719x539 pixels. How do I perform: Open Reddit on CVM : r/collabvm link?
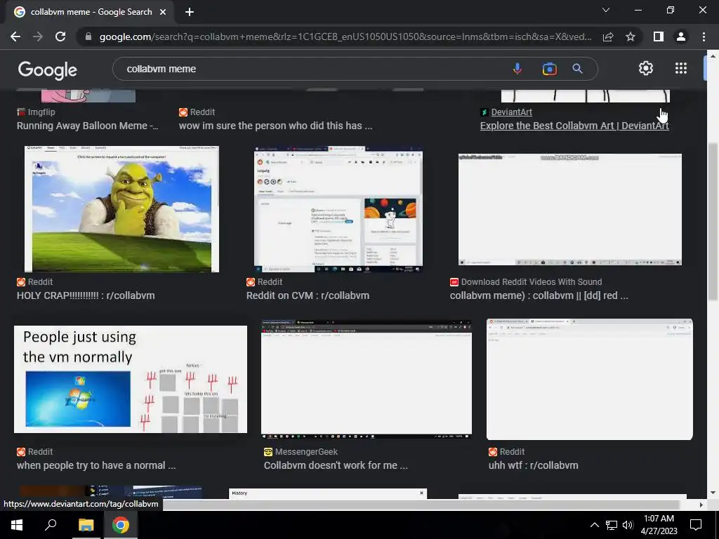tap(308, 295)
